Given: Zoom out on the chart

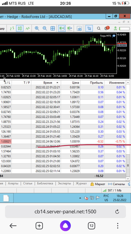Looking at the screenshot, I should [x=45, y=28].
